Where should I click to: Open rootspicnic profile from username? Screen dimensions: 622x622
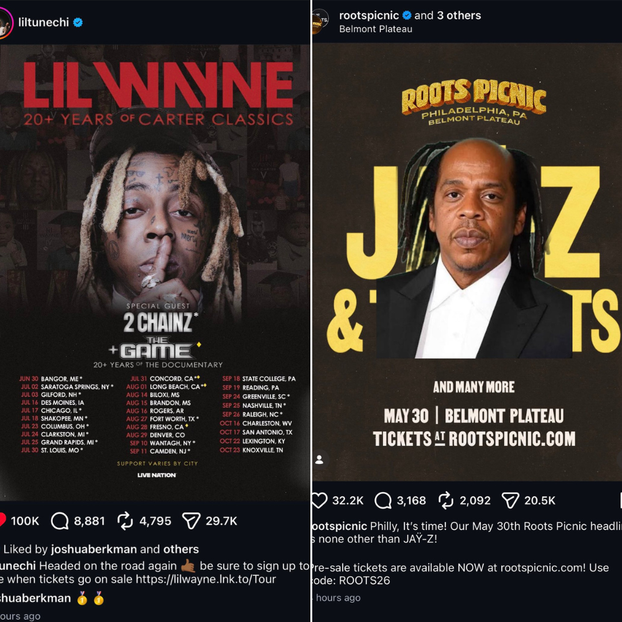point(369,16)
